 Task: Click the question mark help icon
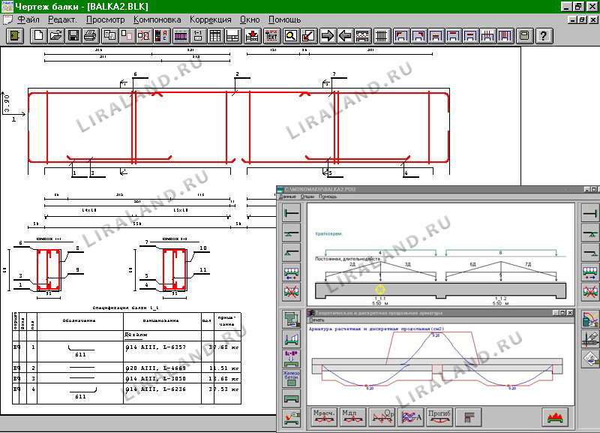click(544, 35)
